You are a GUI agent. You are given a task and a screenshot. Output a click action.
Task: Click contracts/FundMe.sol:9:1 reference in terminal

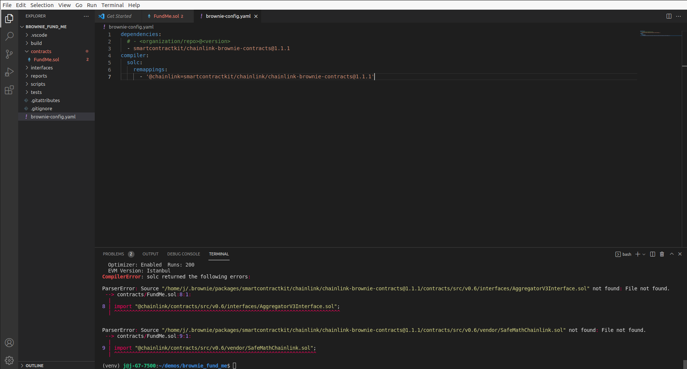pos(154,336)
